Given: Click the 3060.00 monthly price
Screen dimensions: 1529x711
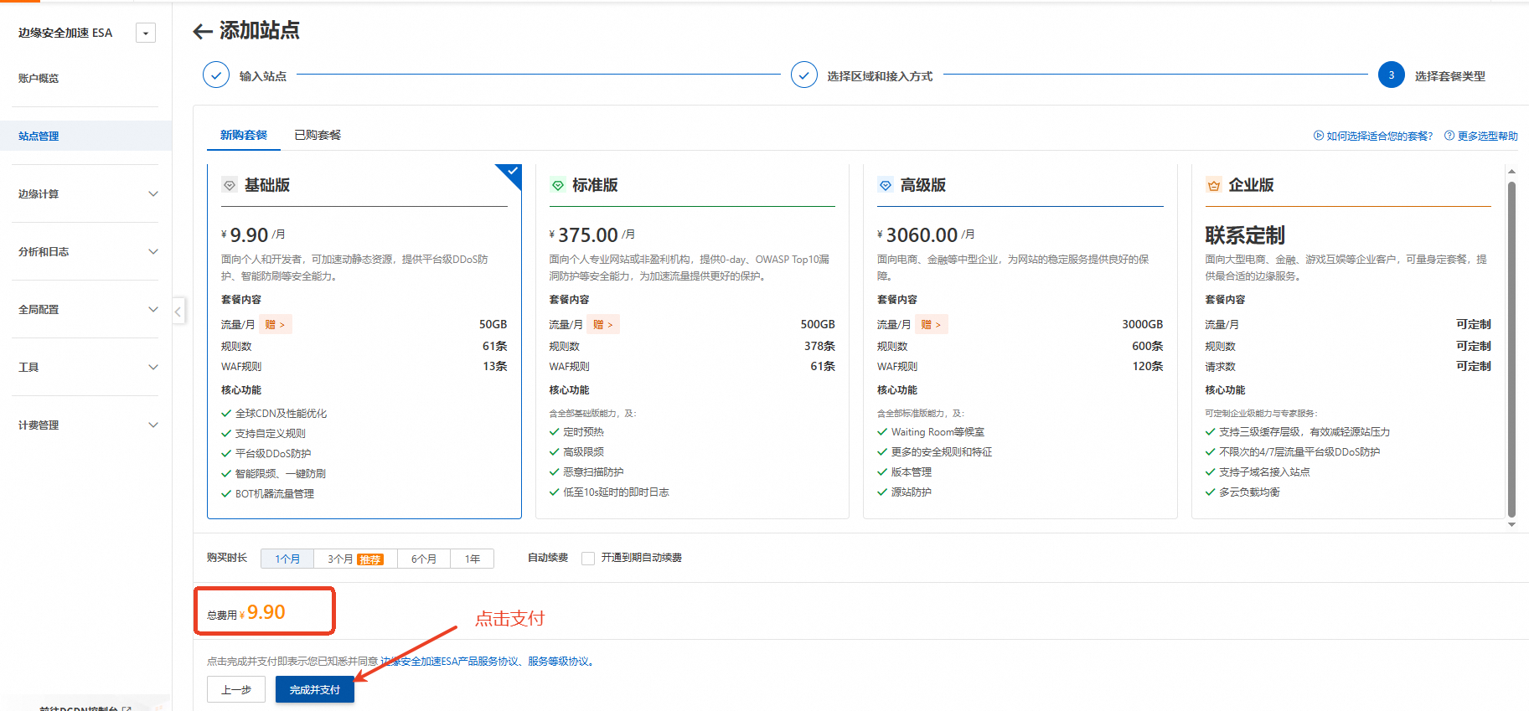Looking at the screenshot, I should pos(922,235).
